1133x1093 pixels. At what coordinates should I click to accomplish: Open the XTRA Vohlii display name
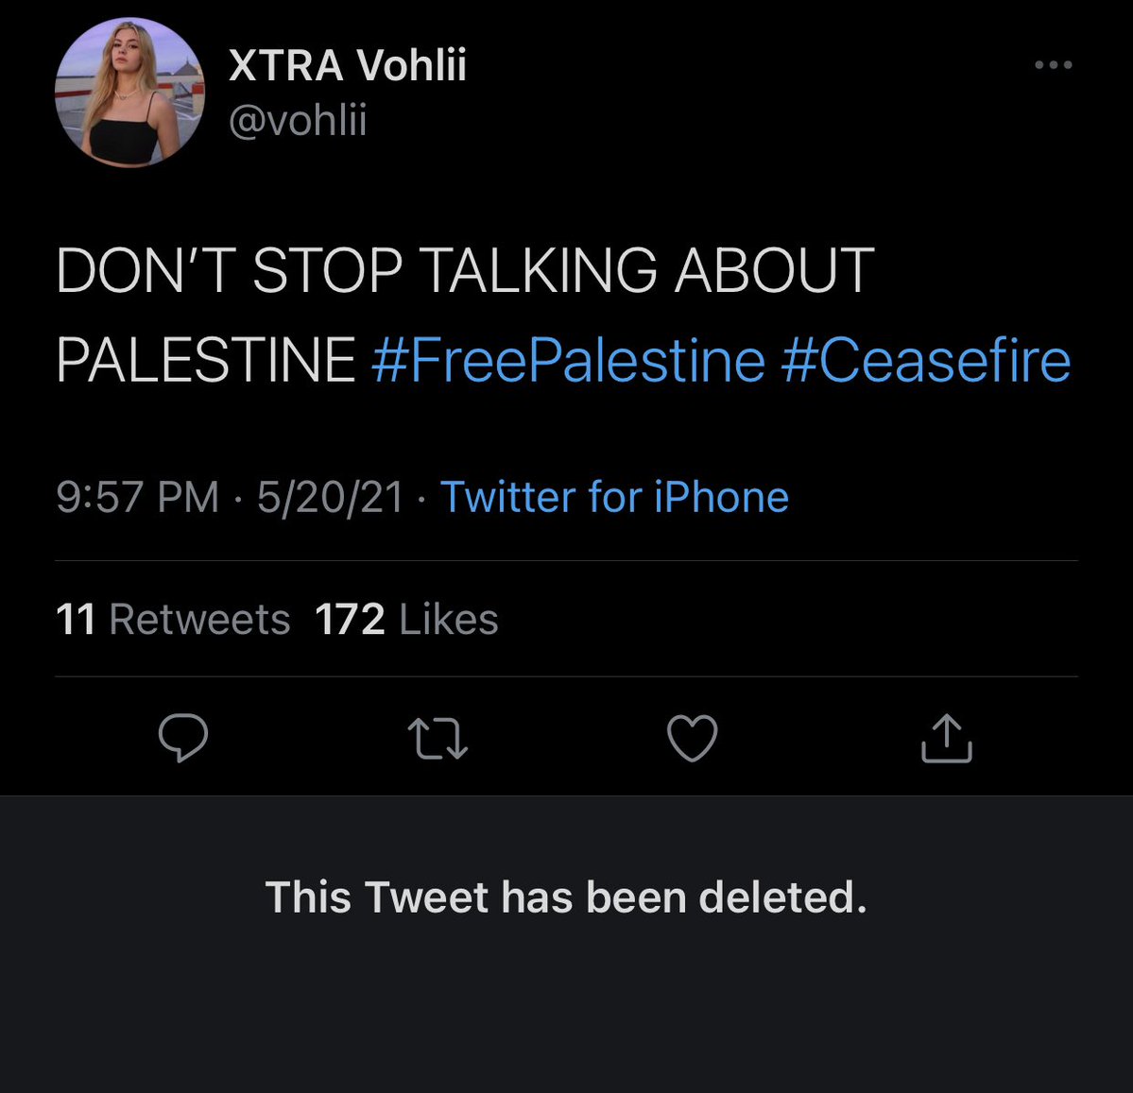pos(348,66)
